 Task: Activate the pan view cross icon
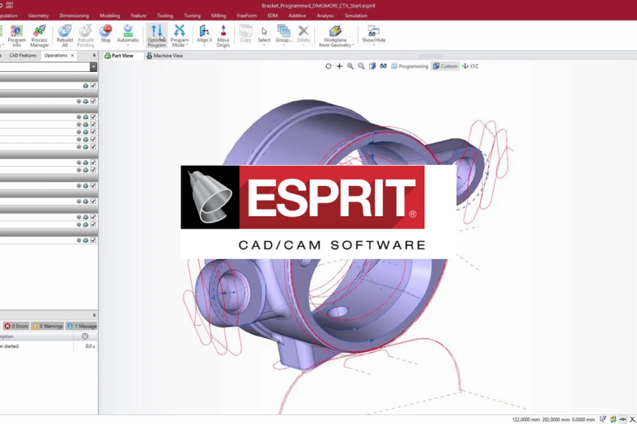[339, 66]
